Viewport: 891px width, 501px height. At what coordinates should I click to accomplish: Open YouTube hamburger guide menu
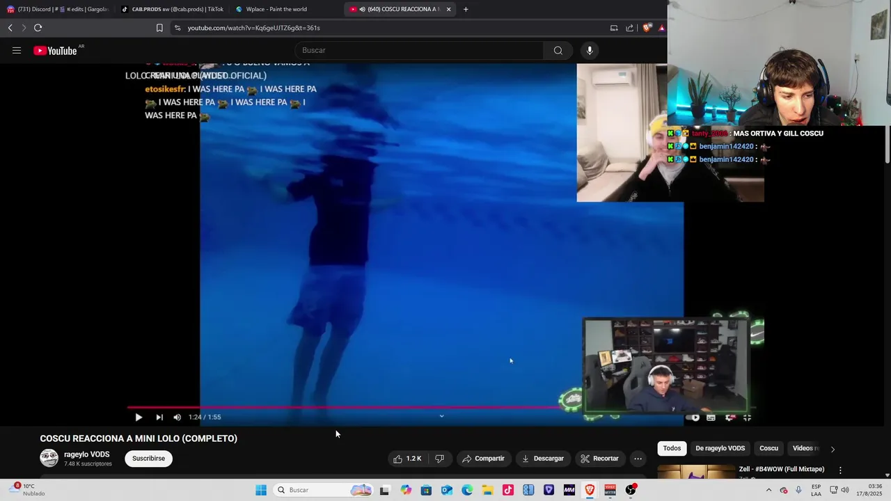tap(17, 50)
